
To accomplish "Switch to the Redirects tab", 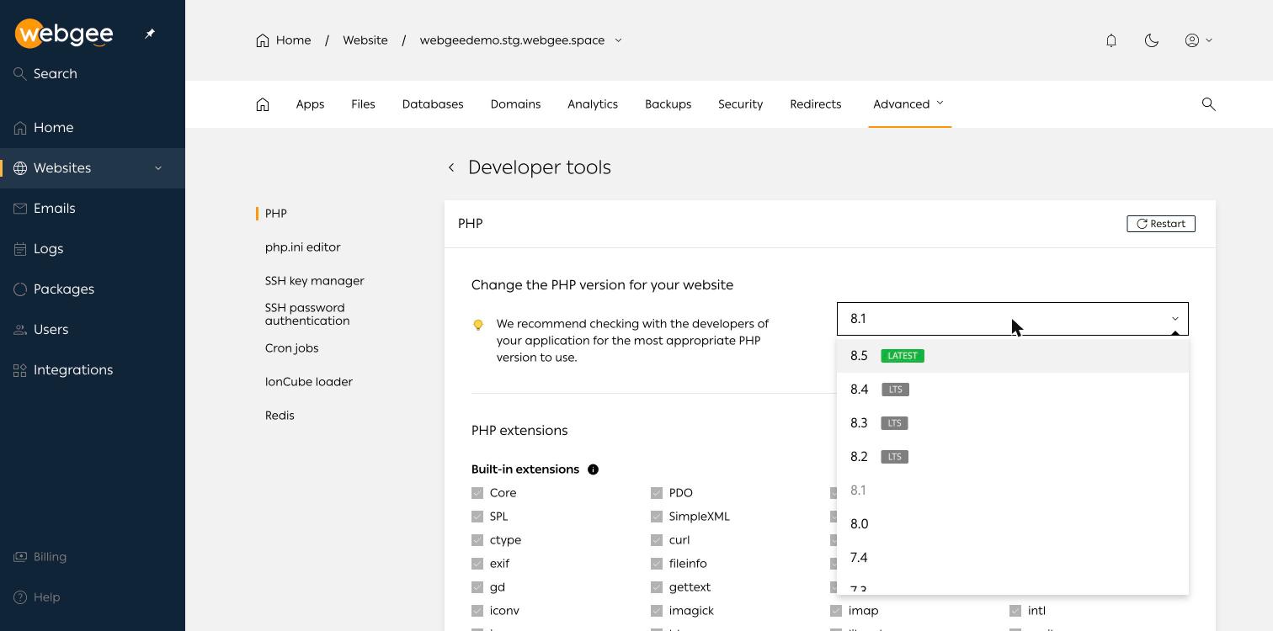I will [x=816, y=104].
